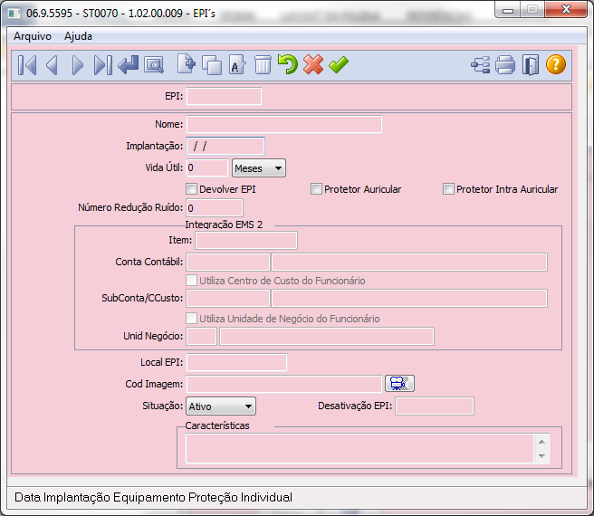Open the Situação Ativo dropdown

(x=221, y=406)
